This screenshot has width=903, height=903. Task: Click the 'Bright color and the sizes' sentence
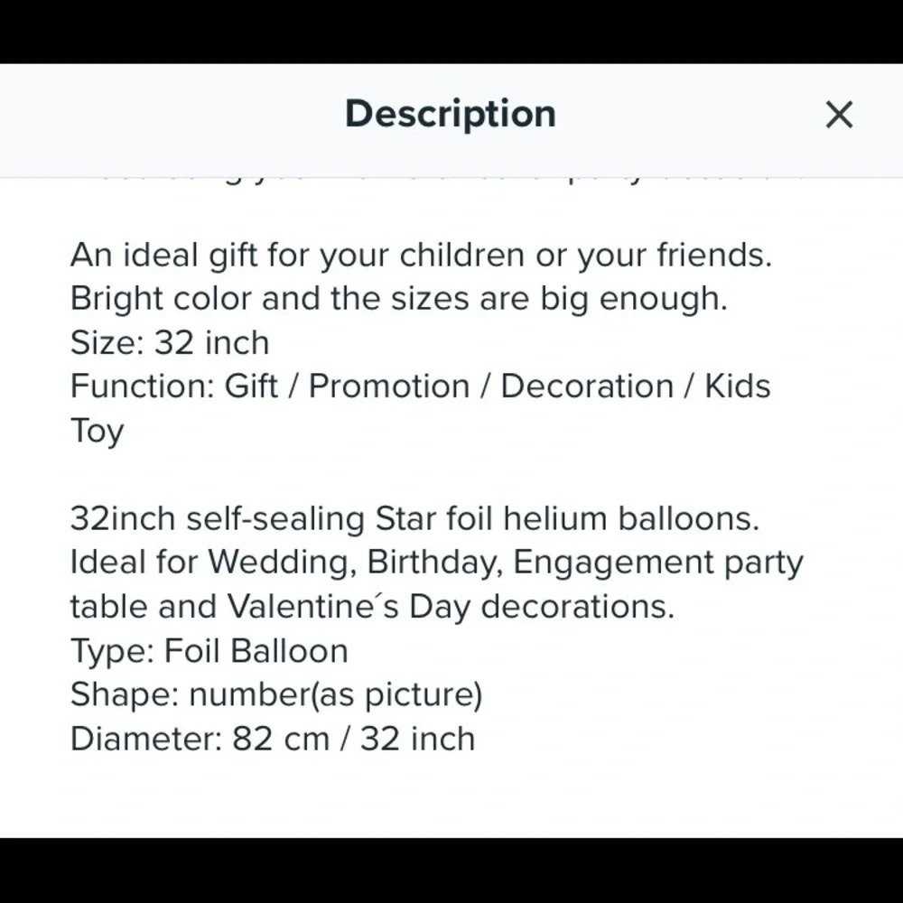399,299
